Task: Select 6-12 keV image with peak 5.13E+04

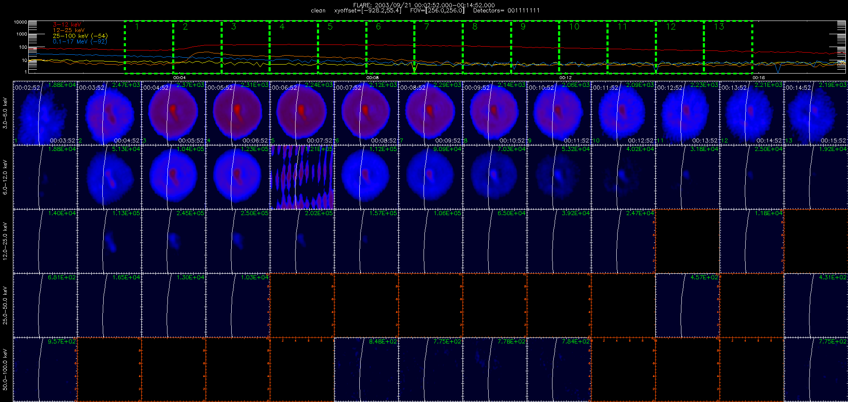Action: (110, 177)
